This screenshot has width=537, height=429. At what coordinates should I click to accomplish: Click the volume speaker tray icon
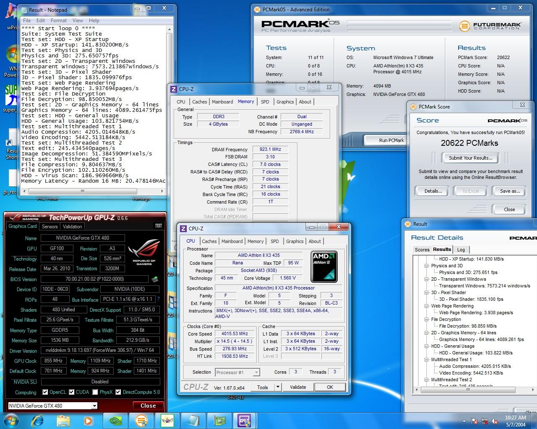click(x=495, y=421)
